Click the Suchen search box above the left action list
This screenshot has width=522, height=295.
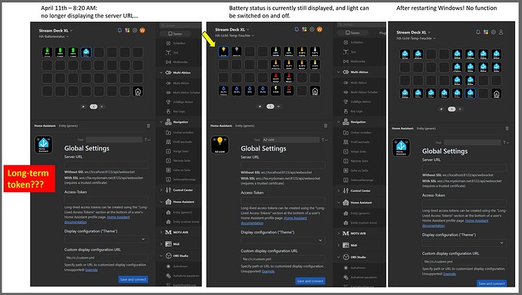180,25
